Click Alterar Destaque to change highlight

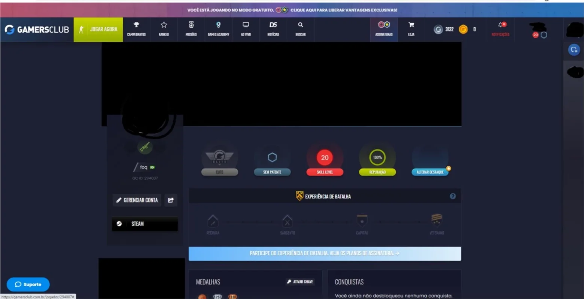click(430, 172)
